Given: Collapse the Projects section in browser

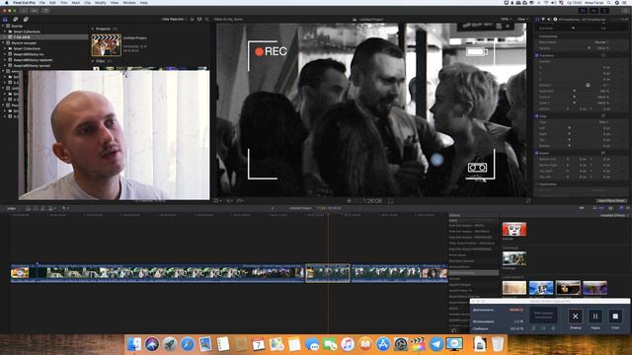Looking at the screenshot, I should 93,29.
